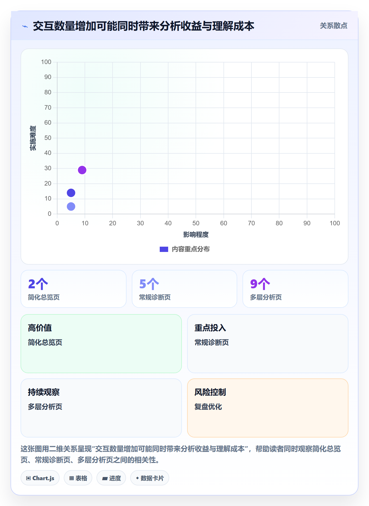Click the 关系散点 label in the header
Viewport: 369px width, 506px height.
click(x=333, y=26)
